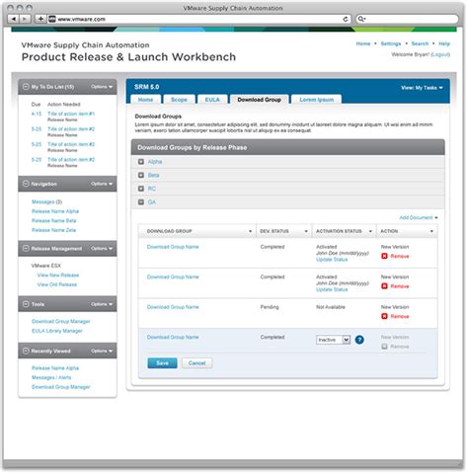Open Action column header arrow
The image size is (468, 475).
(431, 231)
